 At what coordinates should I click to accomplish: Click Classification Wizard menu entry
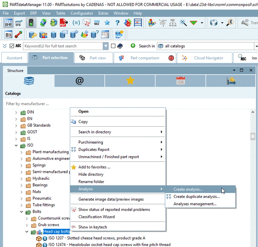(118, 216)
